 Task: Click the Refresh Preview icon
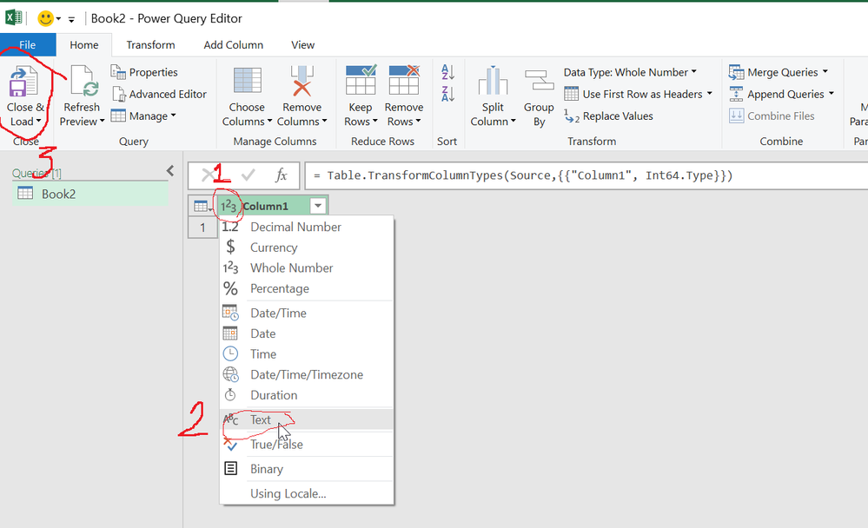coord(83,81)
